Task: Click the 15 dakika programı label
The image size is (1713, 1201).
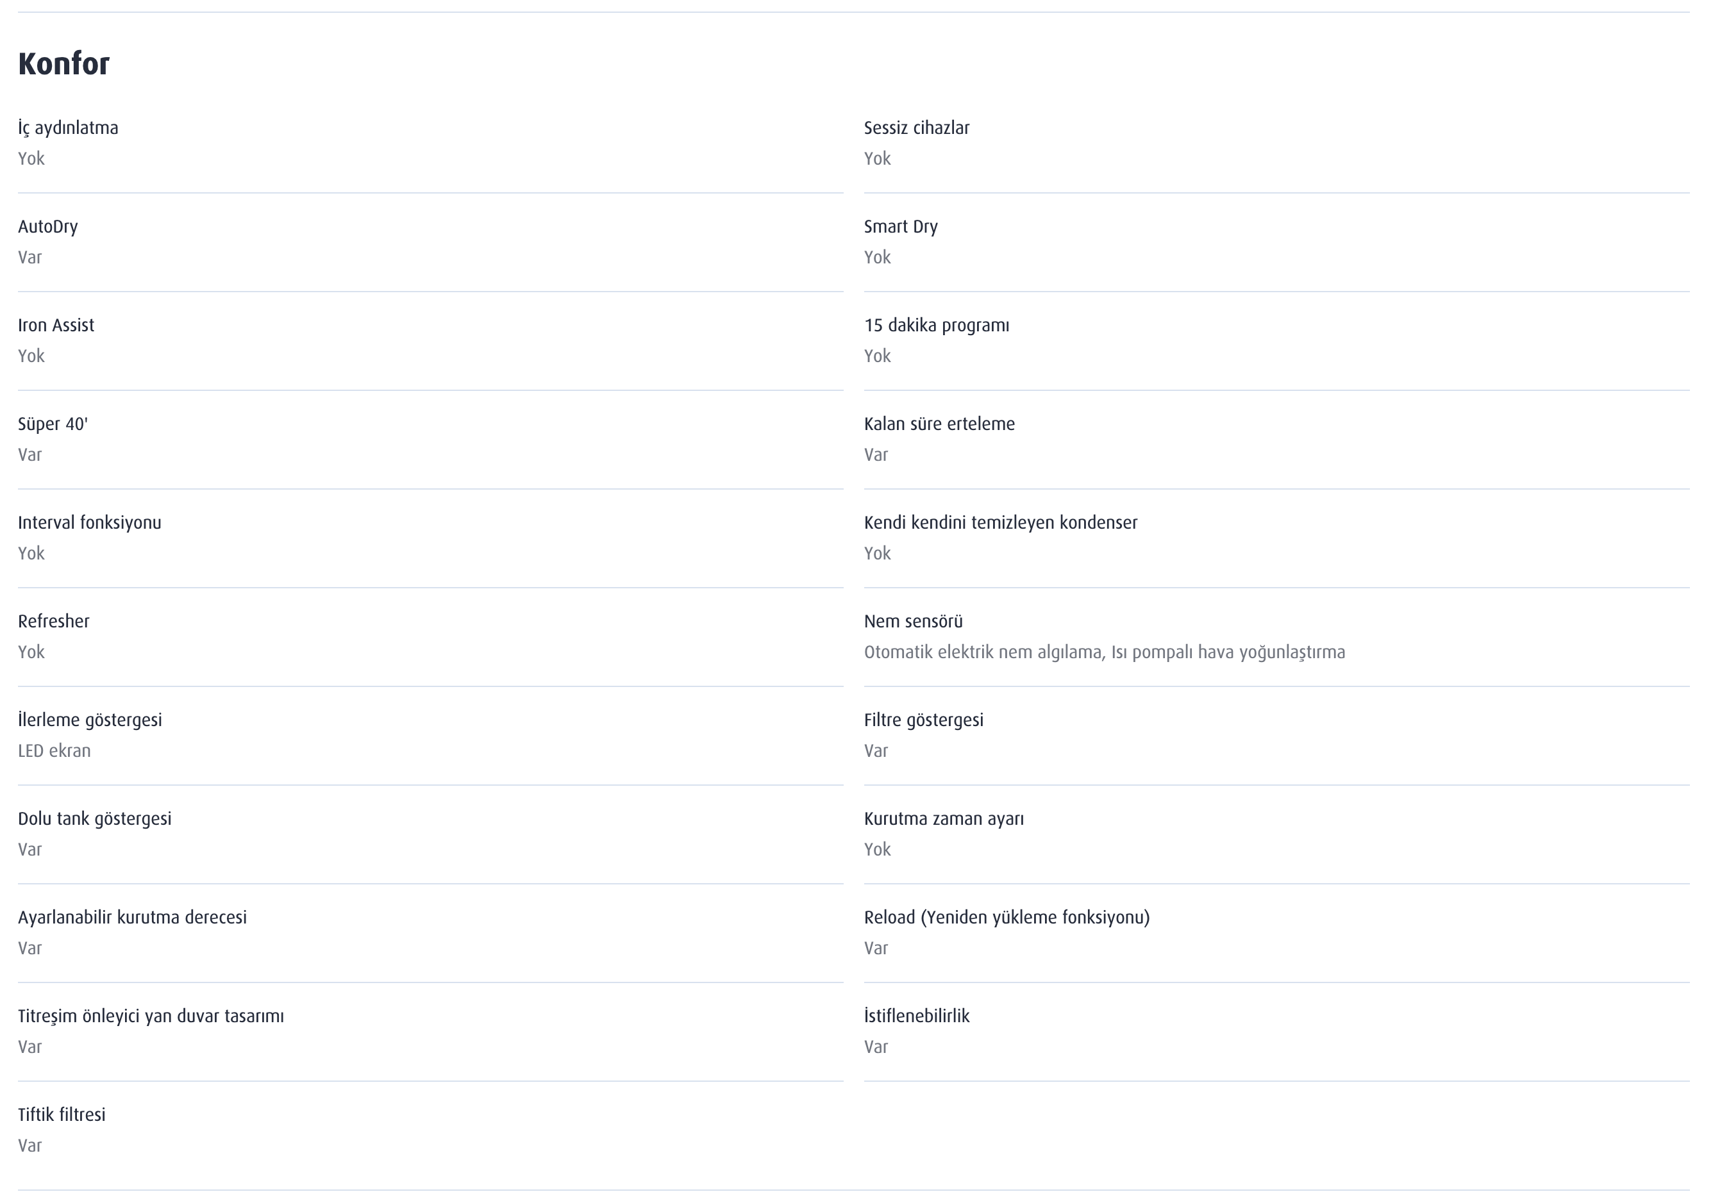Action: [x=937, y=326]
